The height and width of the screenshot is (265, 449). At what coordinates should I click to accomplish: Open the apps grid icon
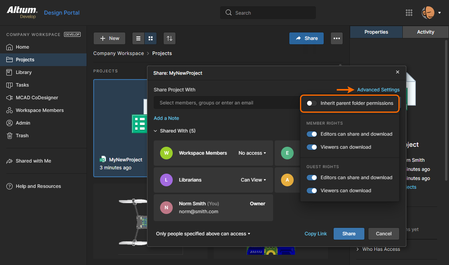point(409,13)
